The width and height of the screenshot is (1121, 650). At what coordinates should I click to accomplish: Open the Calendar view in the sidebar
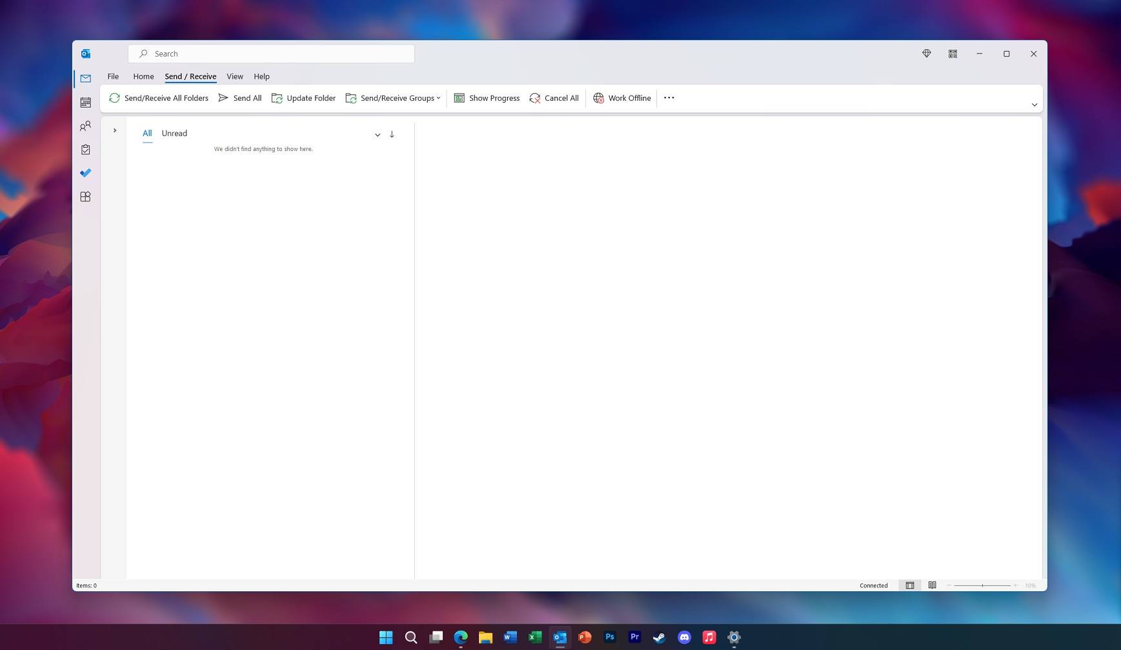tap(85, 102)
